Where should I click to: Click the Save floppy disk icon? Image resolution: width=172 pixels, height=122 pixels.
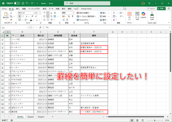pos(23,3)
